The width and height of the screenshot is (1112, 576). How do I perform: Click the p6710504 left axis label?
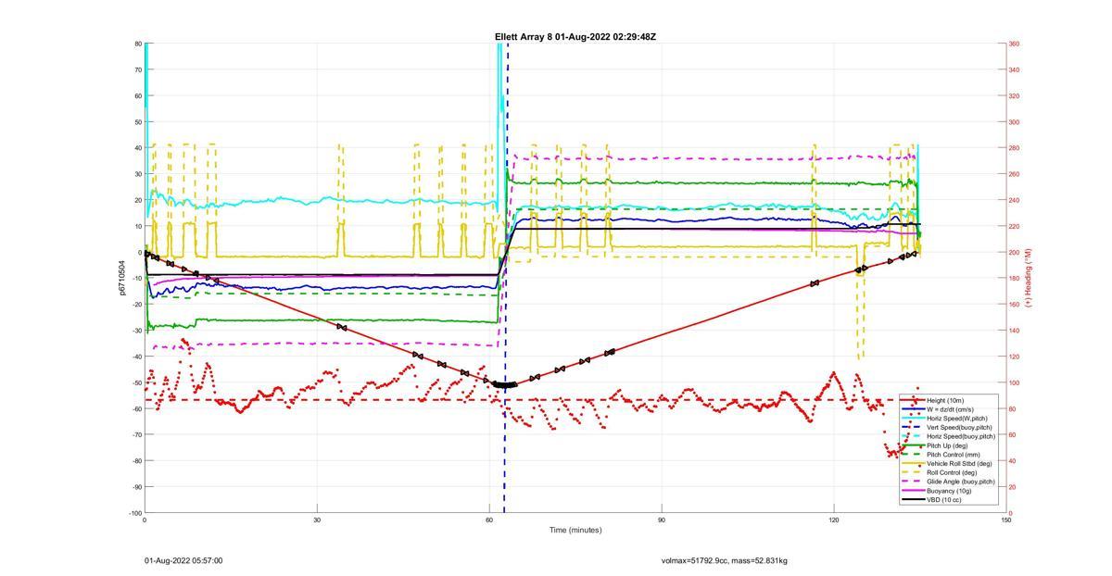pos(121,278)
